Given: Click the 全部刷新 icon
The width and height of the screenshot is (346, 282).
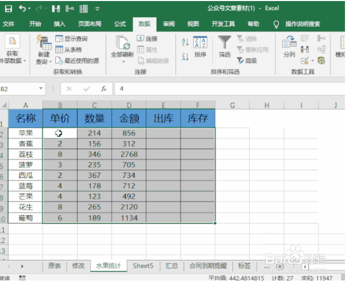Looking at the screenshot, I should coord(123,43).
